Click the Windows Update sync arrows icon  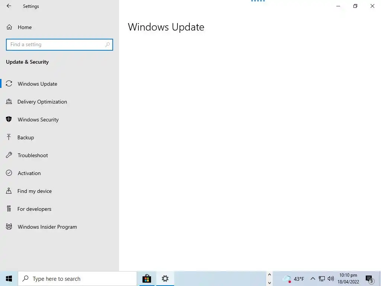coord(9,84)
